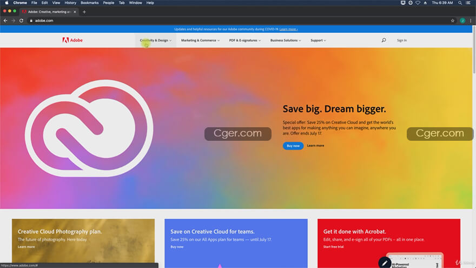
Task: Click the Sign In link
Action: coord(401,40)
